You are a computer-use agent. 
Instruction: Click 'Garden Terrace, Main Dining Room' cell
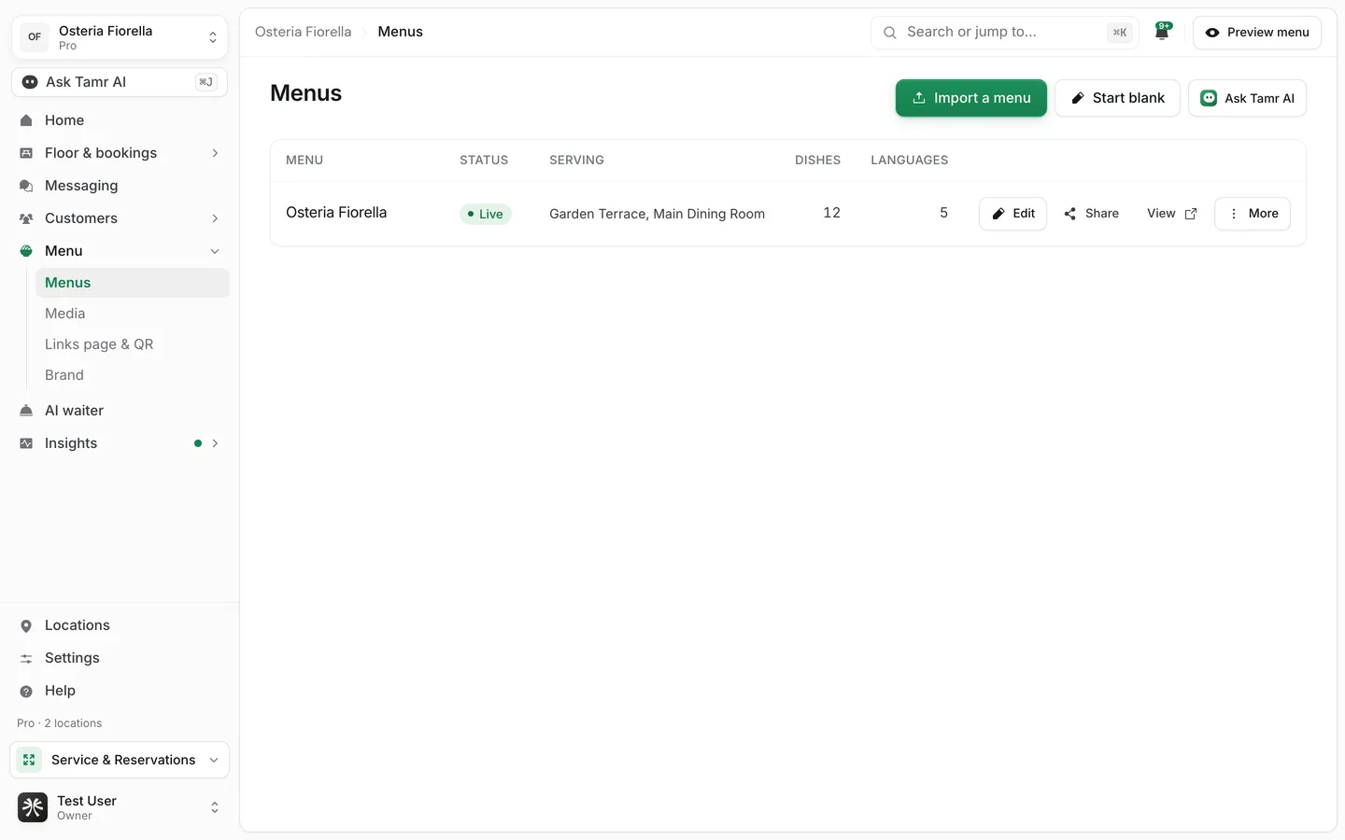click(657, 214)
